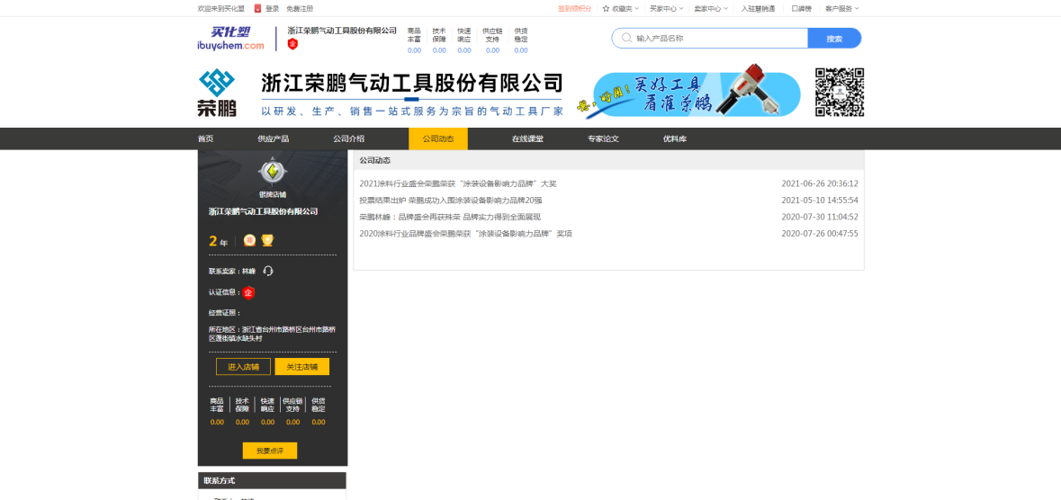This screenshot has width=1061, height=500.
Task: Click the timestamp 2020-07-30 11:04:52
Action: (x=820, y=218)
